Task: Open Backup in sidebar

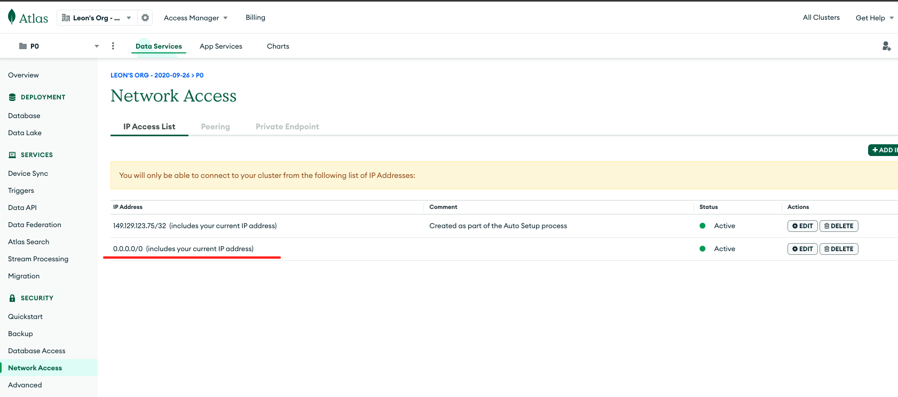Action: (20, 334)
